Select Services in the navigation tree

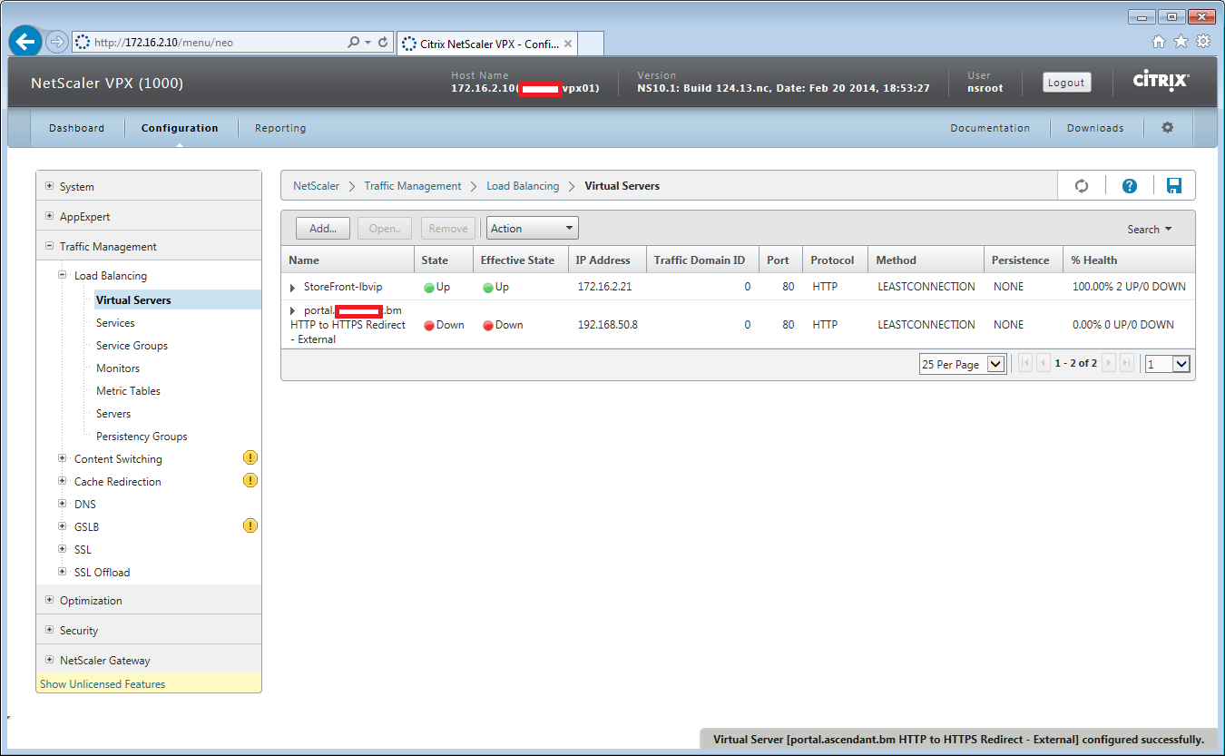click(115, 323)
